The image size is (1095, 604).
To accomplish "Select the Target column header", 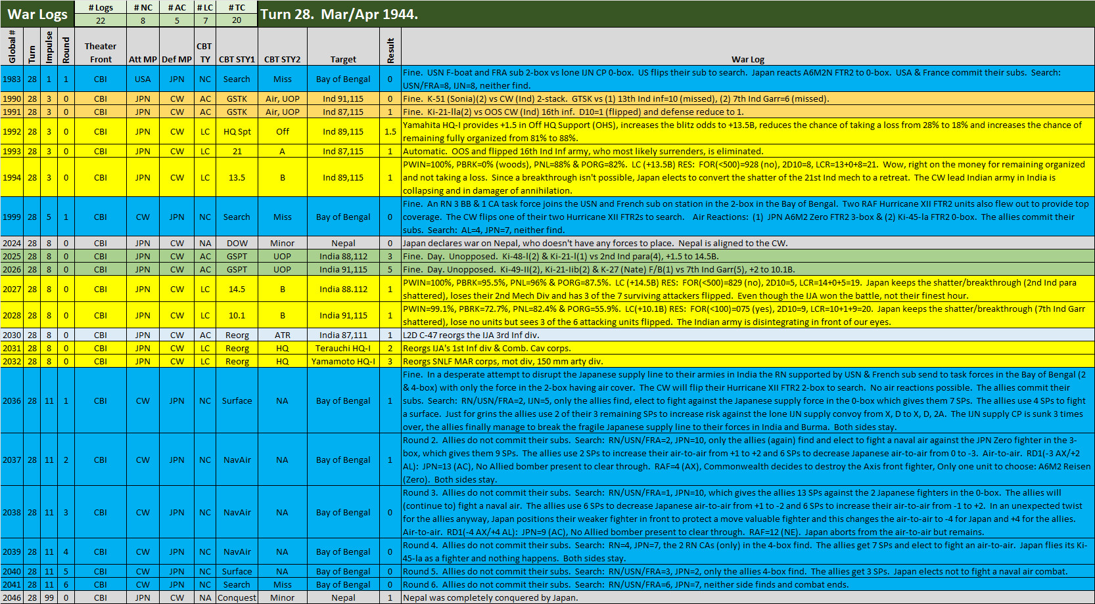I will coord(343,58).
